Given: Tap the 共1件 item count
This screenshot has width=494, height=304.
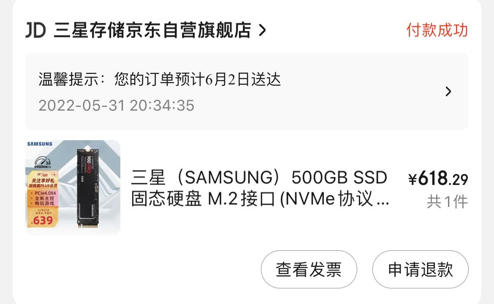Looking at the screenshot, I should click(448, 202).
